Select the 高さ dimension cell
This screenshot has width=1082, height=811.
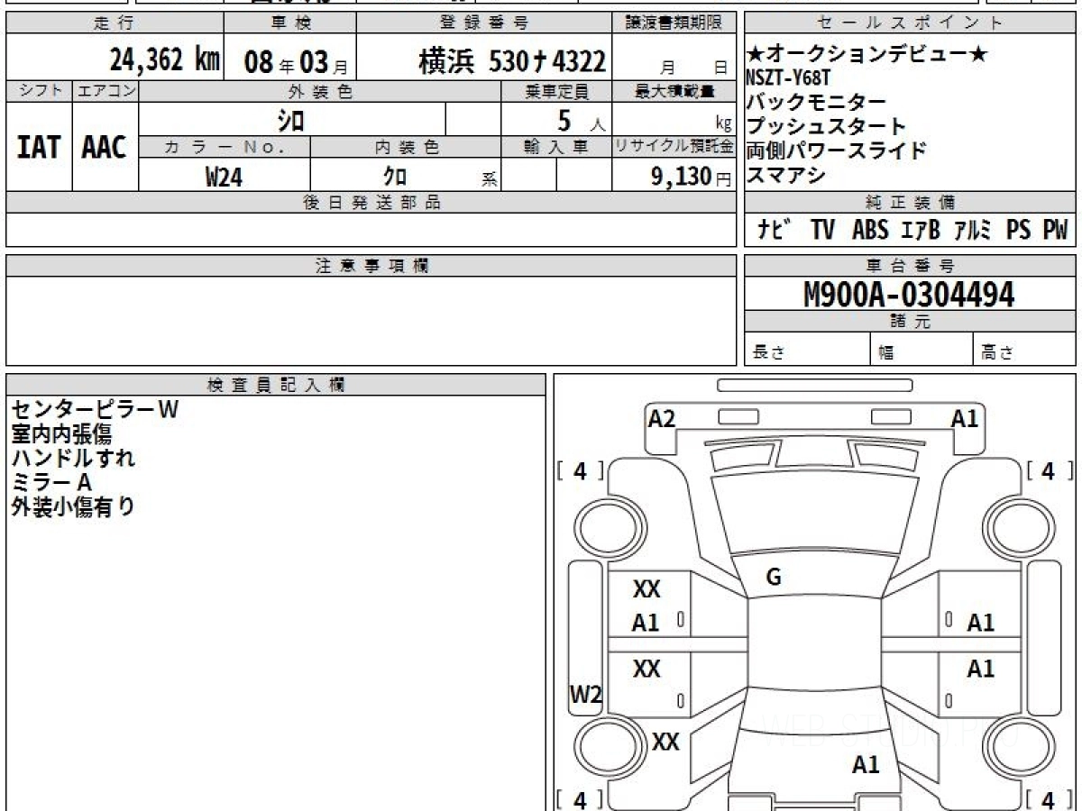point(1025,350)
